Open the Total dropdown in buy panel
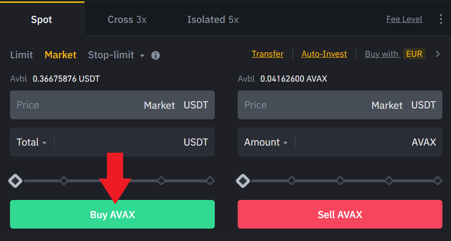 click(31, 142)
